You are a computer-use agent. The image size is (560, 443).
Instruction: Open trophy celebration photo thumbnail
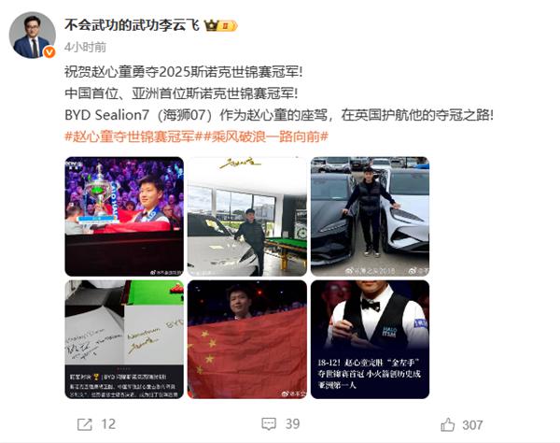tap(124, 216)
